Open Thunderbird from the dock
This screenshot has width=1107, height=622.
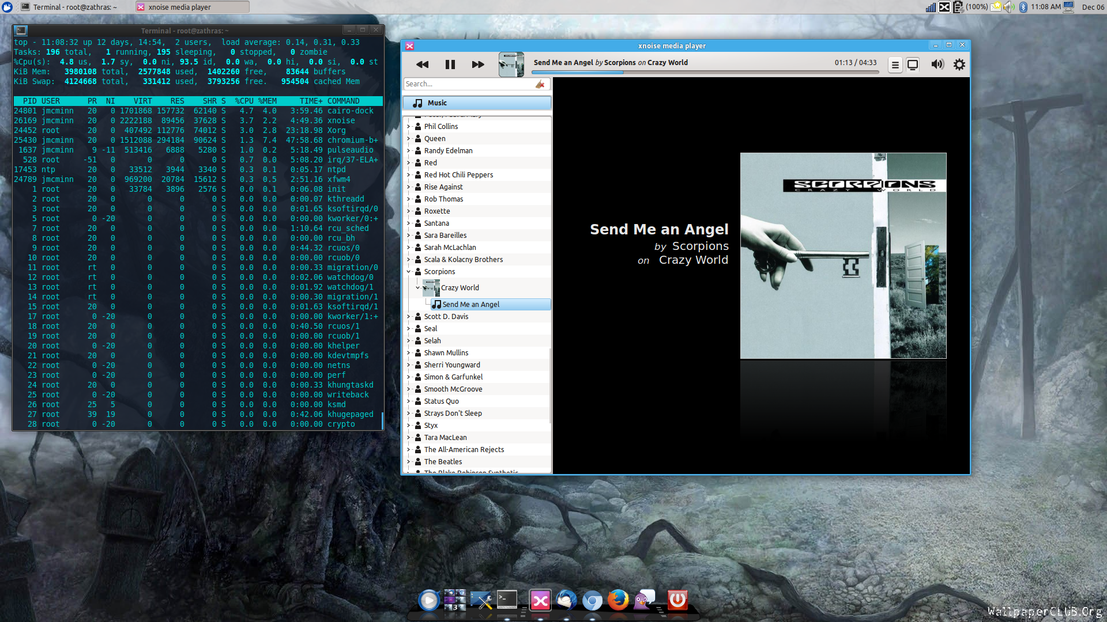[566, 600]
